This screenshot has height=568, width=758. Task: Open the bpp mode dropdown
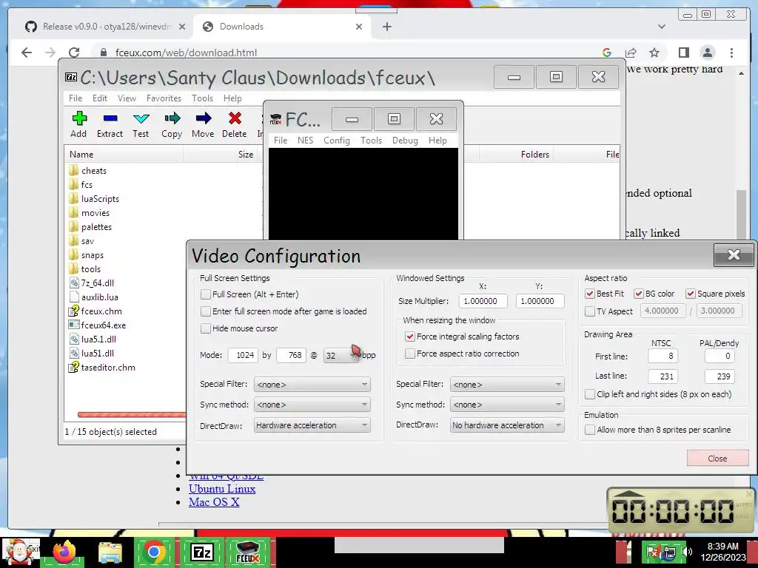coord(342,355)
